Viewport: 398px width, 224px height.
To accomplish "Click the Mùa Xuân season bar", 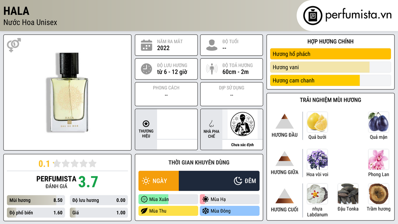I will tap(168, 199).
